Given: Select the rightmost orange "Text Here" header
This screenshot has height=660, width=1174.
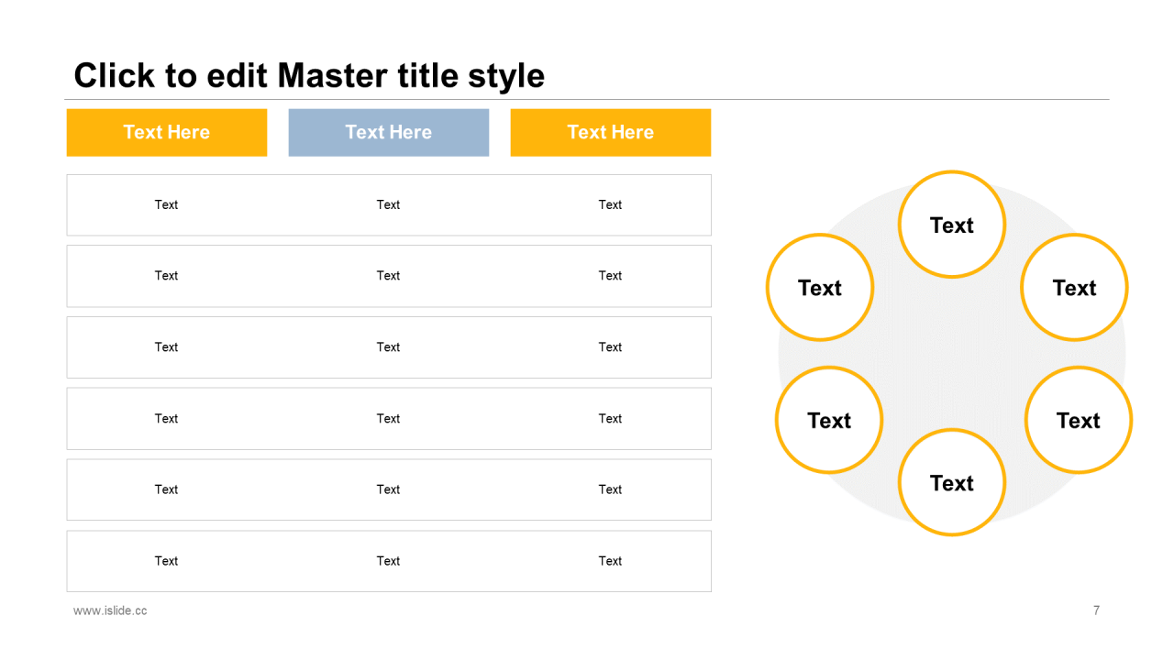Looking at the screenshot, I should pyautogui.click(x=610, y=132).
